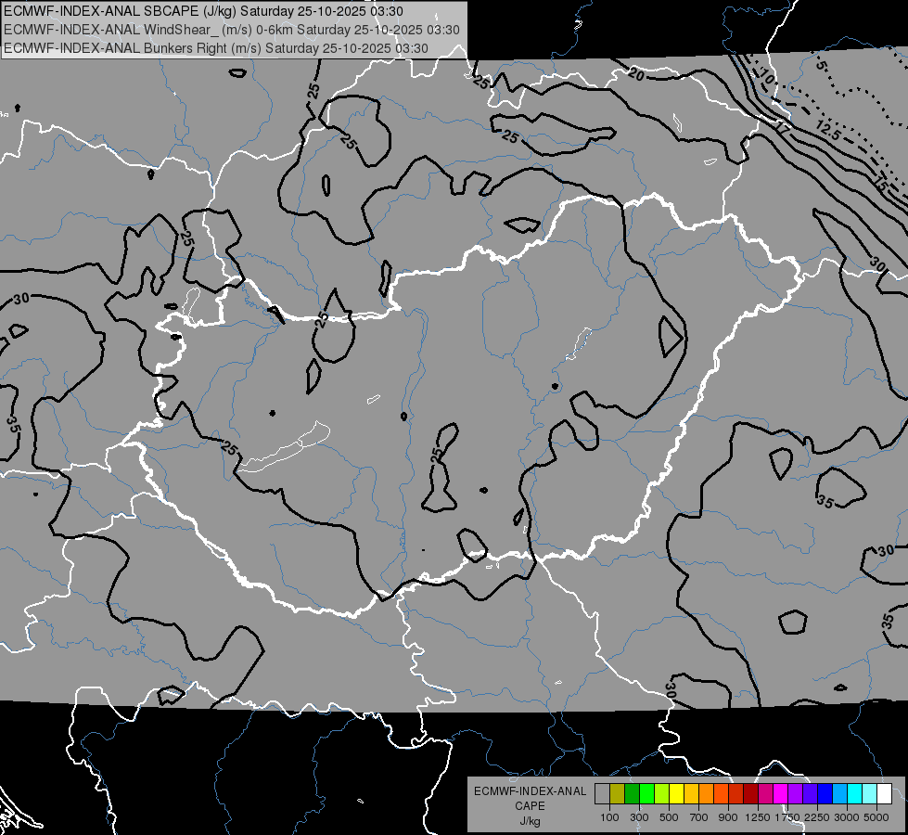Click the legend value label 300
This screenshot has width=908, height=835.
tap(639, 817)
